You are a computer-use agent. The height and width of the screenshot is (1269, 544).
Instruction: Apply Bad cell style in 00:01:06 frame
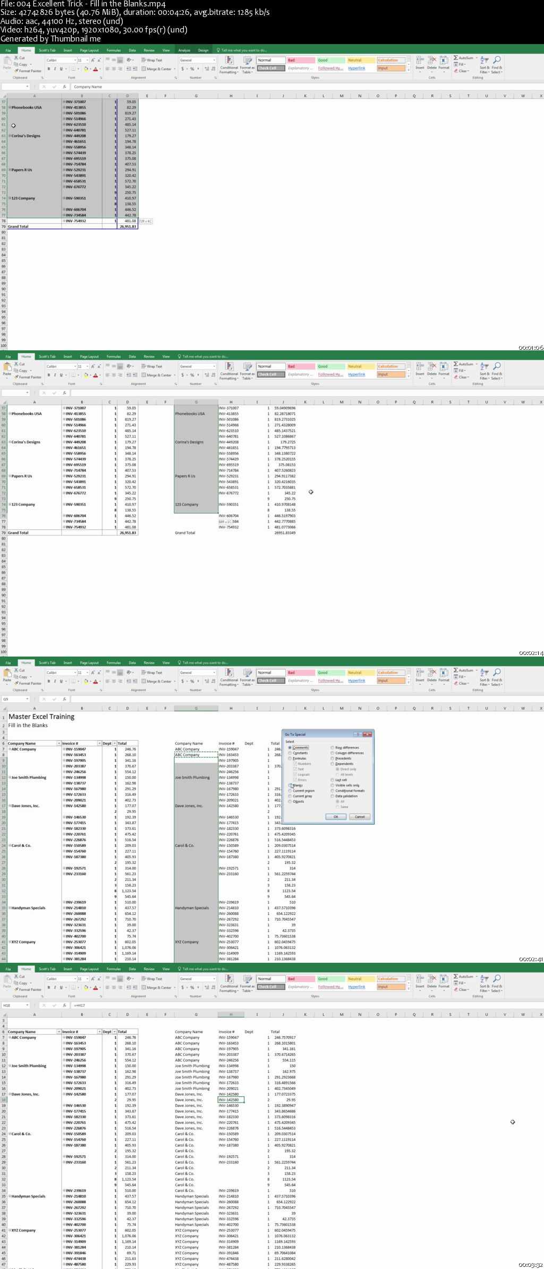[301, 60]
